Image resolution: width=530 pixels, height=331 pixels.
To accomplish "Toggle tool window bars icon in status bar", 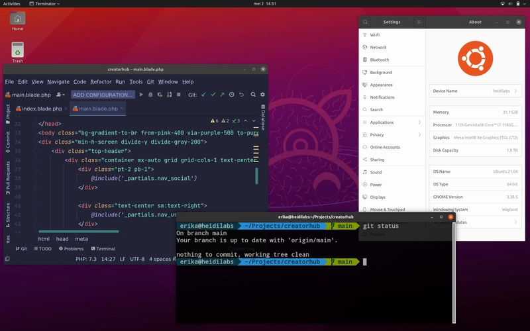I will 7,259.
